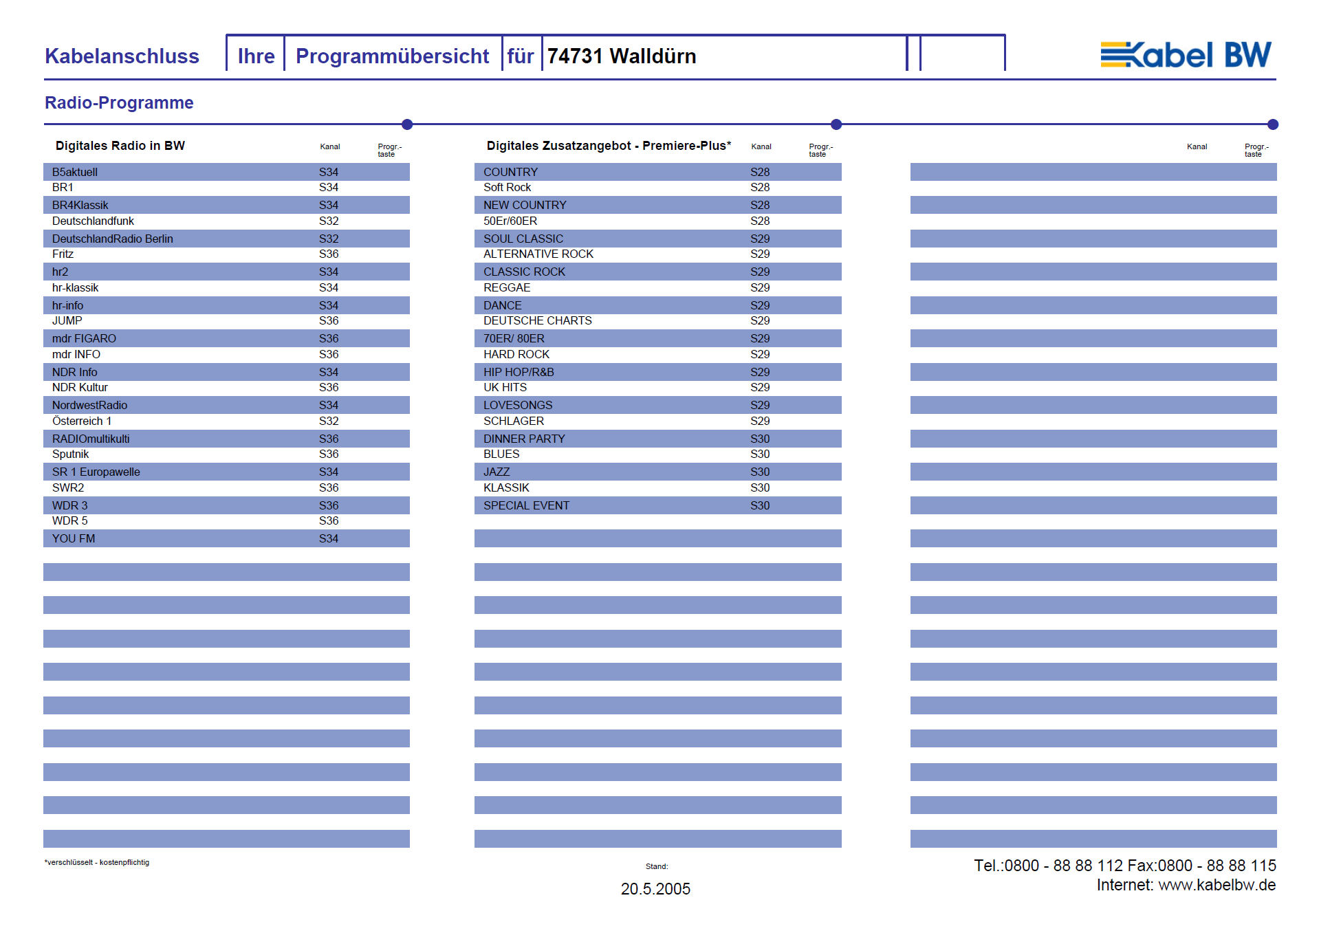Select the Programmübersicht header cell
Image resolution: width=1319 pixels, height=933 pixels.
[x=392, y=56]
